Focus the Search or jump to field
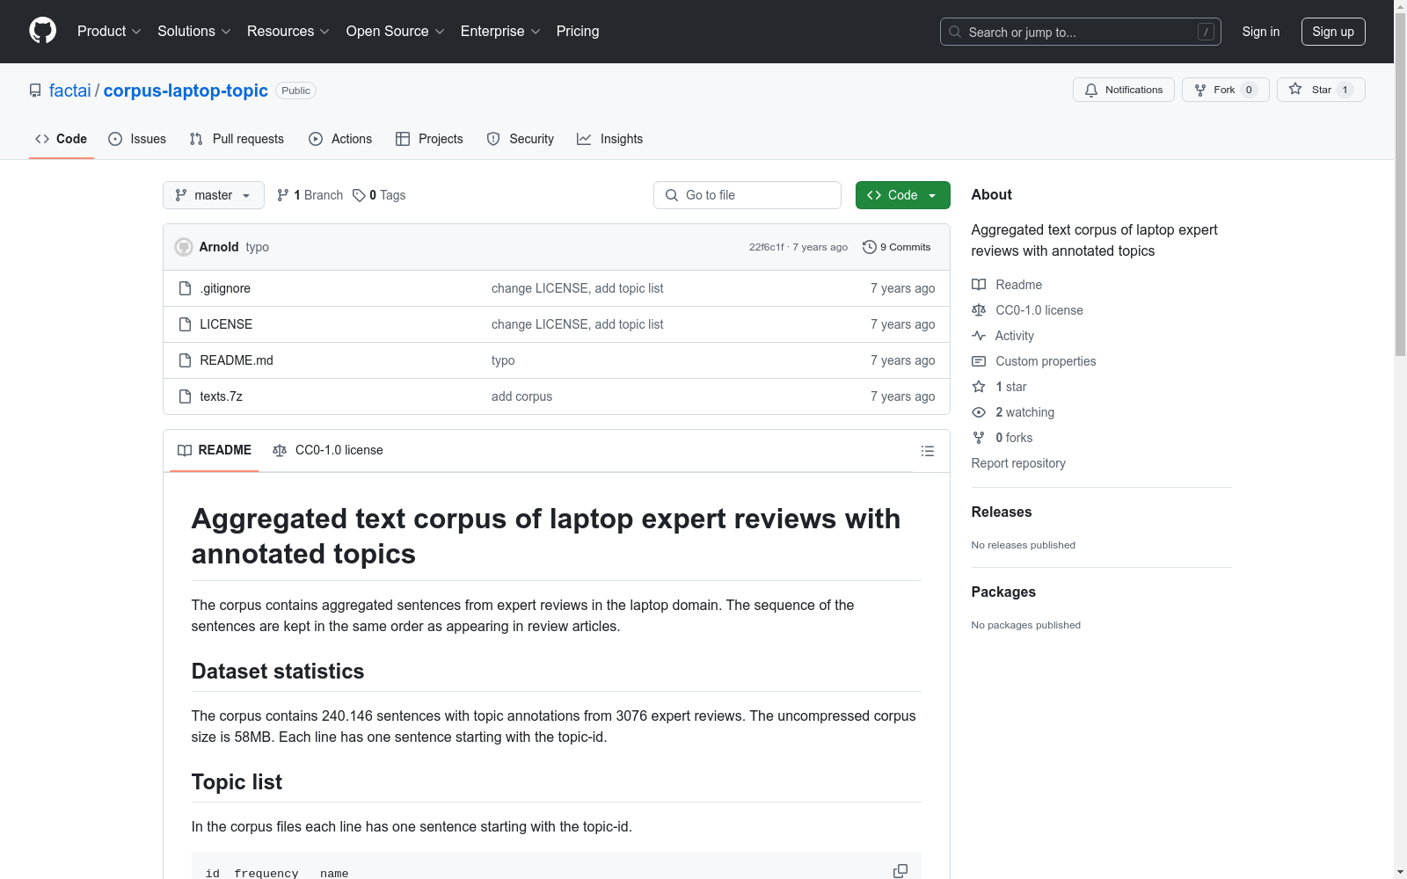Screen dimensions: 1407x879 point(1080,32)
